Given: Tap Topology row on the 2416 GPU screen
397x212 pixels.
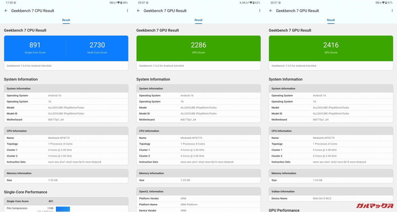Looking at the screenshot, I should pyautogui.click(x=331, y=144).
